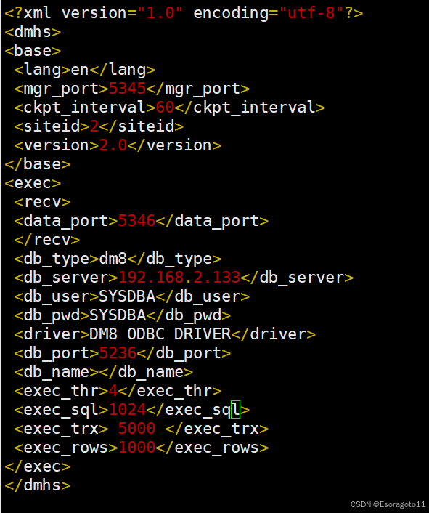
Task: Click the encoding value utf-8
Action: click(311, 13)
